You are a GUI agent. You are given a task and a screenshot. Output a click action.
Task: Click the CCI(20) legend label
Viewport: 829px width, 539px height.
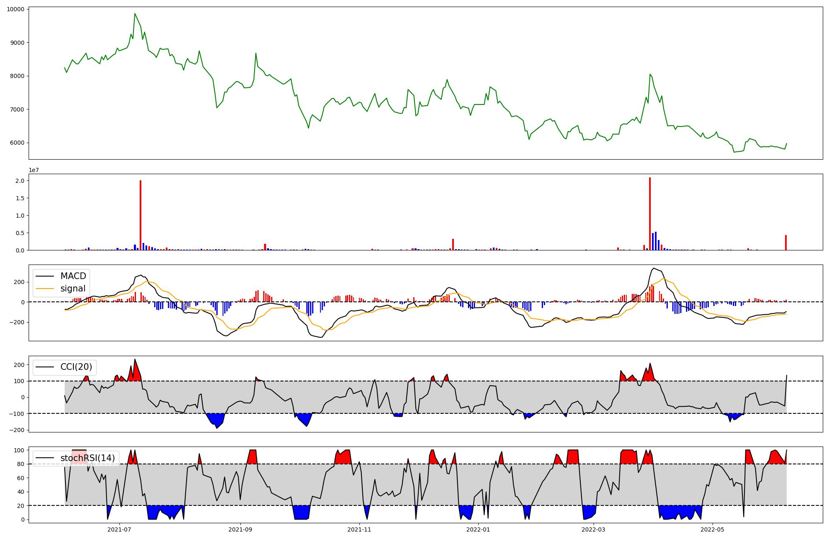click(76, 367)
